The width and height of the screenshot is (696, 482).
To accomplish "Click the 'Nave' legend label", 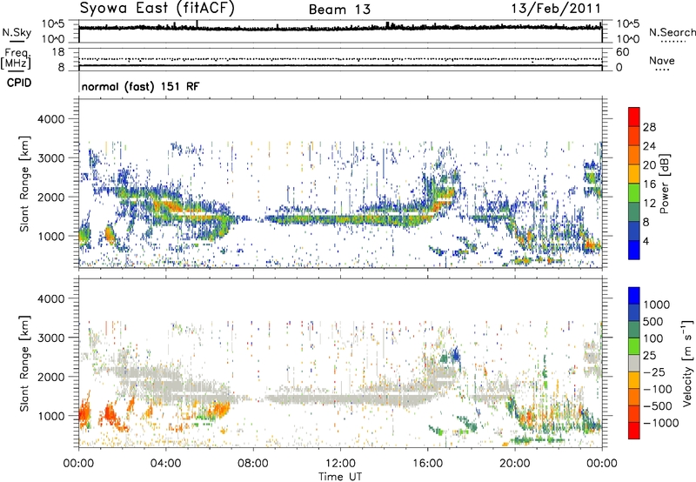I will click(x=662, y=60).
